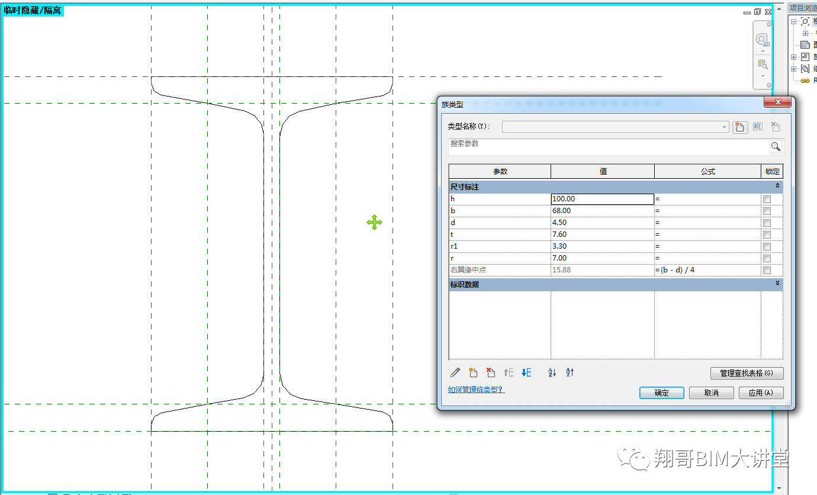Close the navigation bar with its X
The height and width of the screenshot is (495, 817).
pyautogui.click(x=769, y=24)
